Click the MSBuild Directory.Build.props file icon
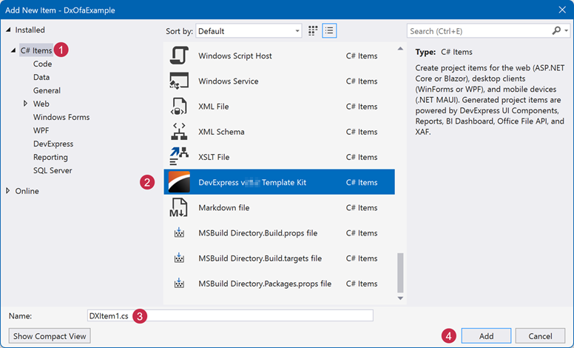This screenshot has width=574, height=348. coord(179,232)
